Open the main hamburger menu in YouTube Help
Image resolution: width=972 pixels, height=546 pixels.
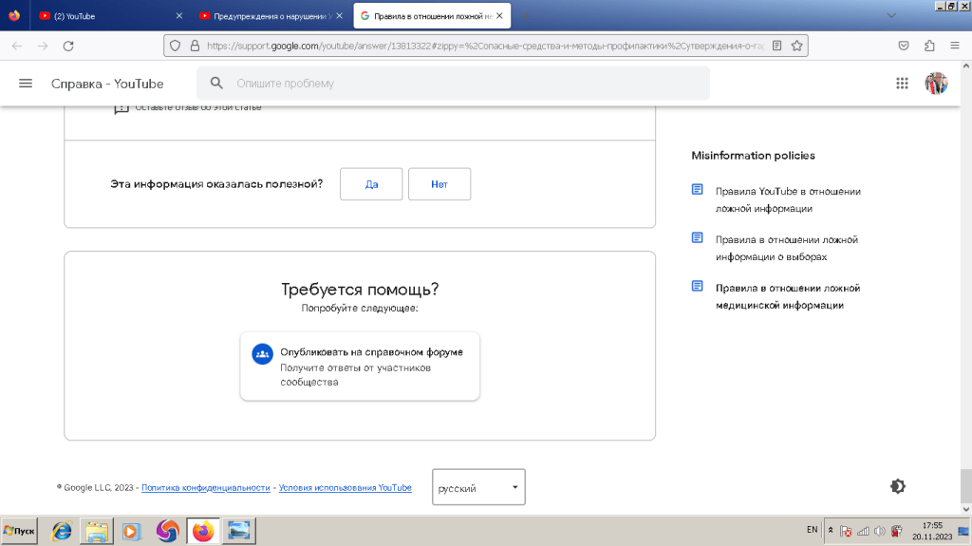(26, 84)
